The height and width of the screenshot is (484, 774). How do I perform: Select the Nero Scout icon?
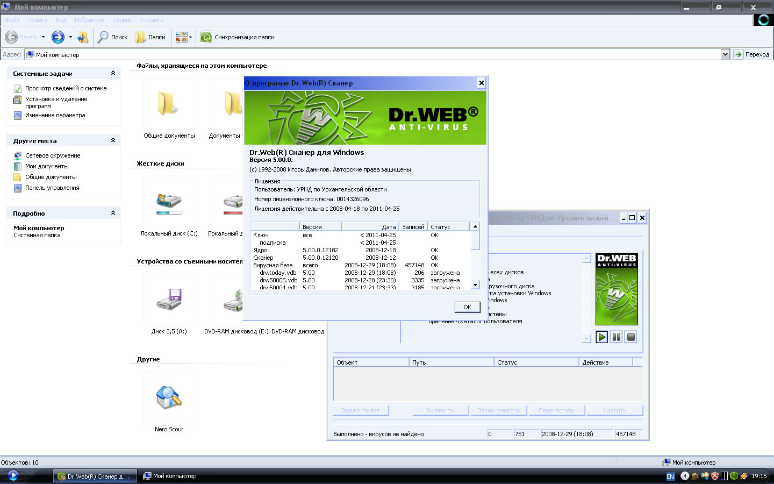[x=169, y=397]
